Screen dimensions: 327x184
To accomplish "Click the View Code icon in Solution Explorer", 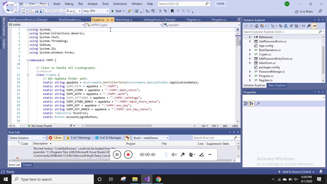I will [x=303, y=26].
